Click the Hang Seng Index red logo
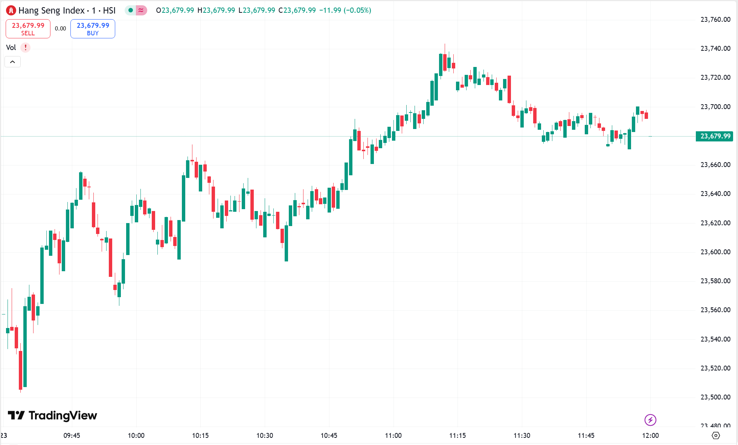The width and height of the screenshot is (738, 445). point(11,10)
